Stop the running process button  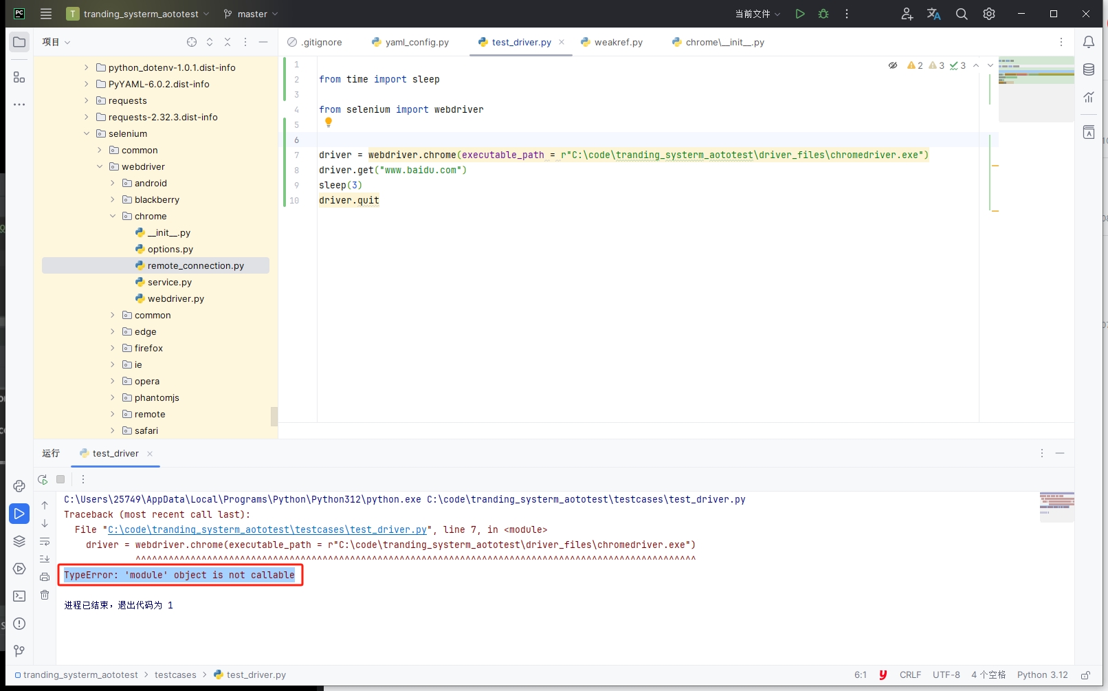[x=60, y=479]
